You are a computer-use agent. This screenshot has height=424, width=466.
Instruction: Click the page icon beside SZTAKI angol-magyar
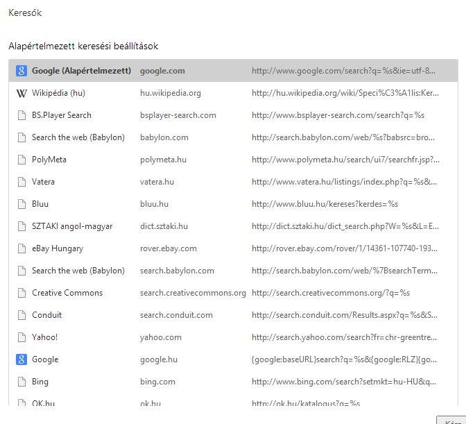[21, 226]
